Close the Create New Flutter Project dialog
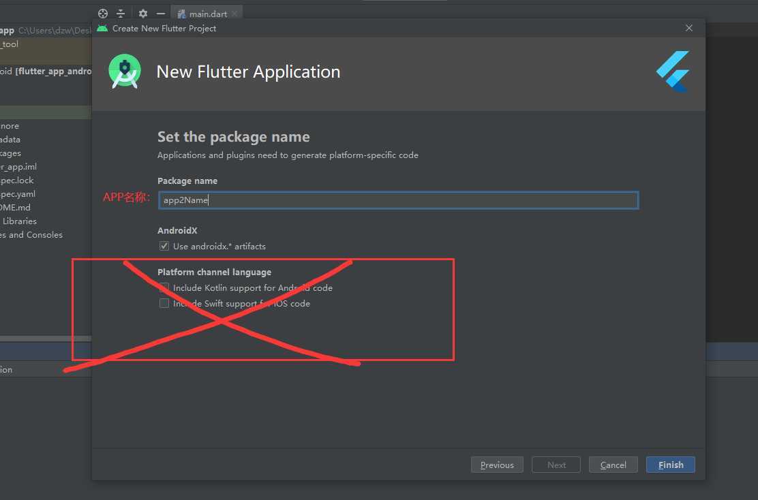758x500 pixels. 689,29
